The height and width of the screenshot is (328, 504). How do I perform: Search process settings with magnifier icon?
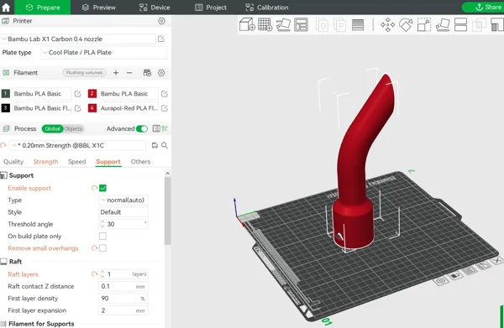tap(165, 145)
